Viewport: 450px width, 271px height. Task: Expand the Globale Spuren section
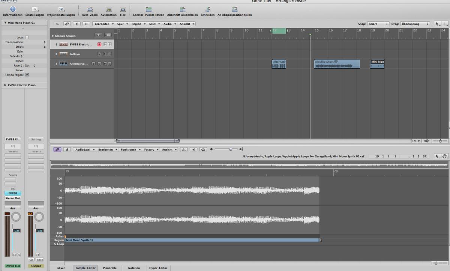(x=53, y=36)
